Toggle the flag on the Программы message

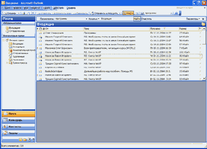coord(200,33)
